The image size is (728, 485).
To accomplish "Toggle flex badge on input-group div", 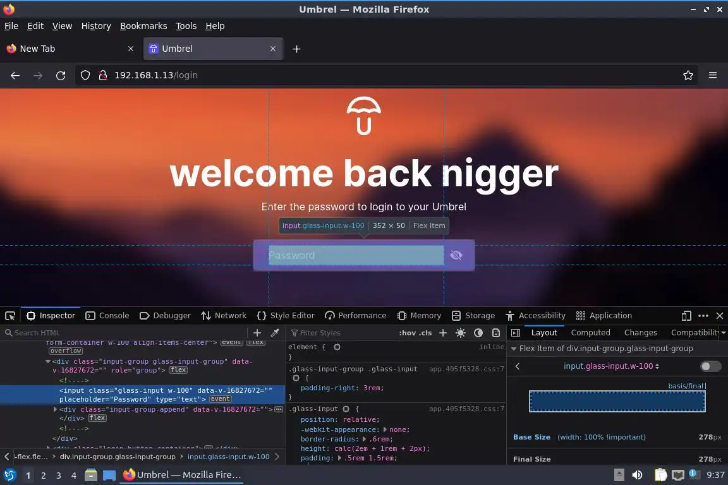I will pyautogui.click(x=178, y=370).
